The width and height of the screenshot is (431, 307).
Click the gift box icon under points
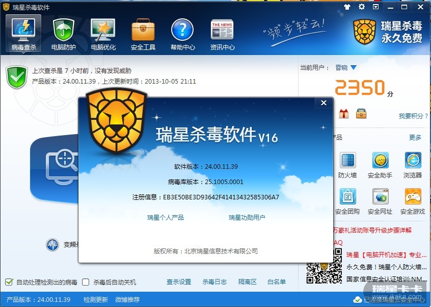[343, 113]
